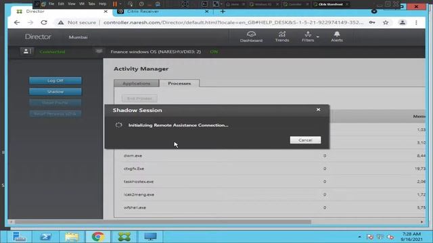Click the scrollbar left arrow
This screenshot has height=243, width=433.
coord(12,222)
